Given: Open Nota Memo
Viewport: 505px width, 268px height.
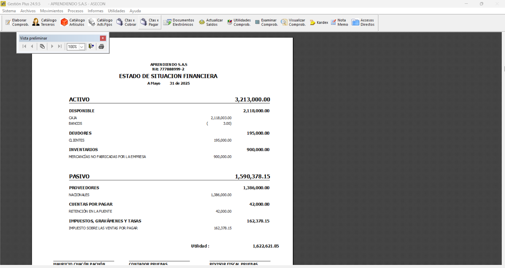Looking at the screenshot, I should point(339,22).
